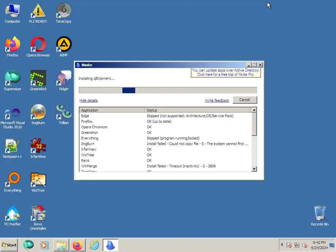Click the Write feedback link
336x252 pixels.
pos(217,100)
